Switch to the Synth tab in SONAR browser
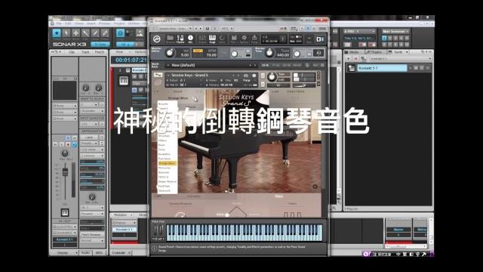This screenshot has height=272, width=483. pyautogui.click(x=398, y=52)
